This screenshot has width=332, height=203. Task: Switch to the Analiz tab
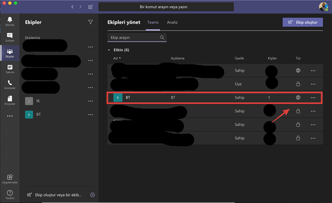(x=172, y=22)
